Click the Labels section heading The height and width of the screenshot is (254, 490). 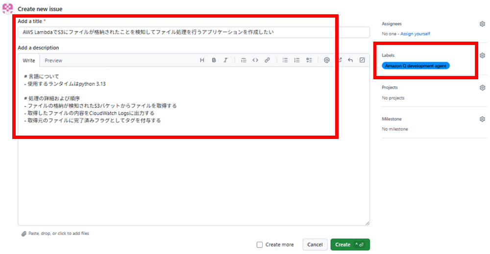[x=388, y=55]
